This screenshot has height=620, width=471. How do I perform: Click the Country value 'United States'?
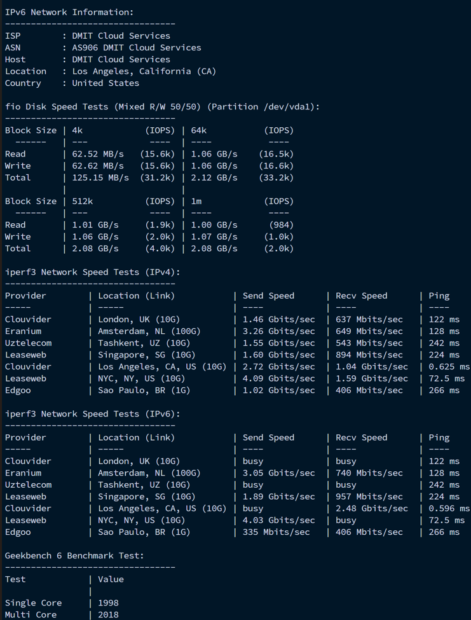pyautogui.click(x=106, y=83)
